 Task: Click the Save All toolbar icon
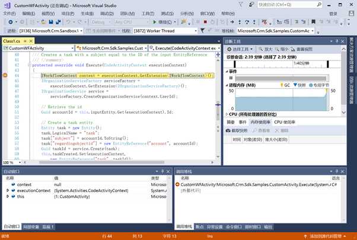coord(58,22)
